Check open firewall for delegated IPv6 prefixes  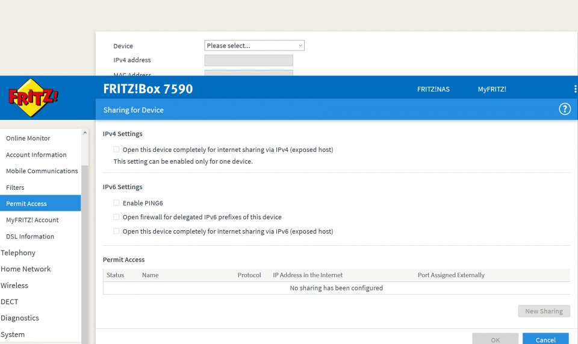pyautogui.click(x=116, y=217)
